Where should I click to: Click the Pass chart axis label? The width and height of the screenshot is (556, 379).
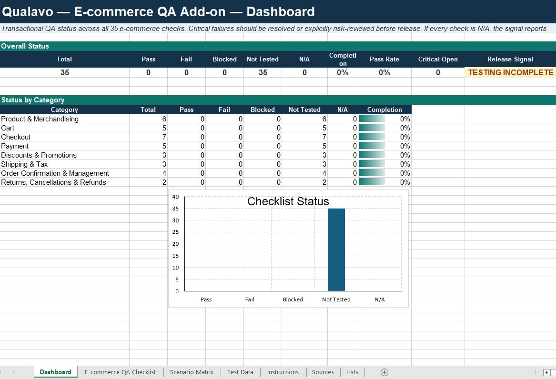pos(206,299)
